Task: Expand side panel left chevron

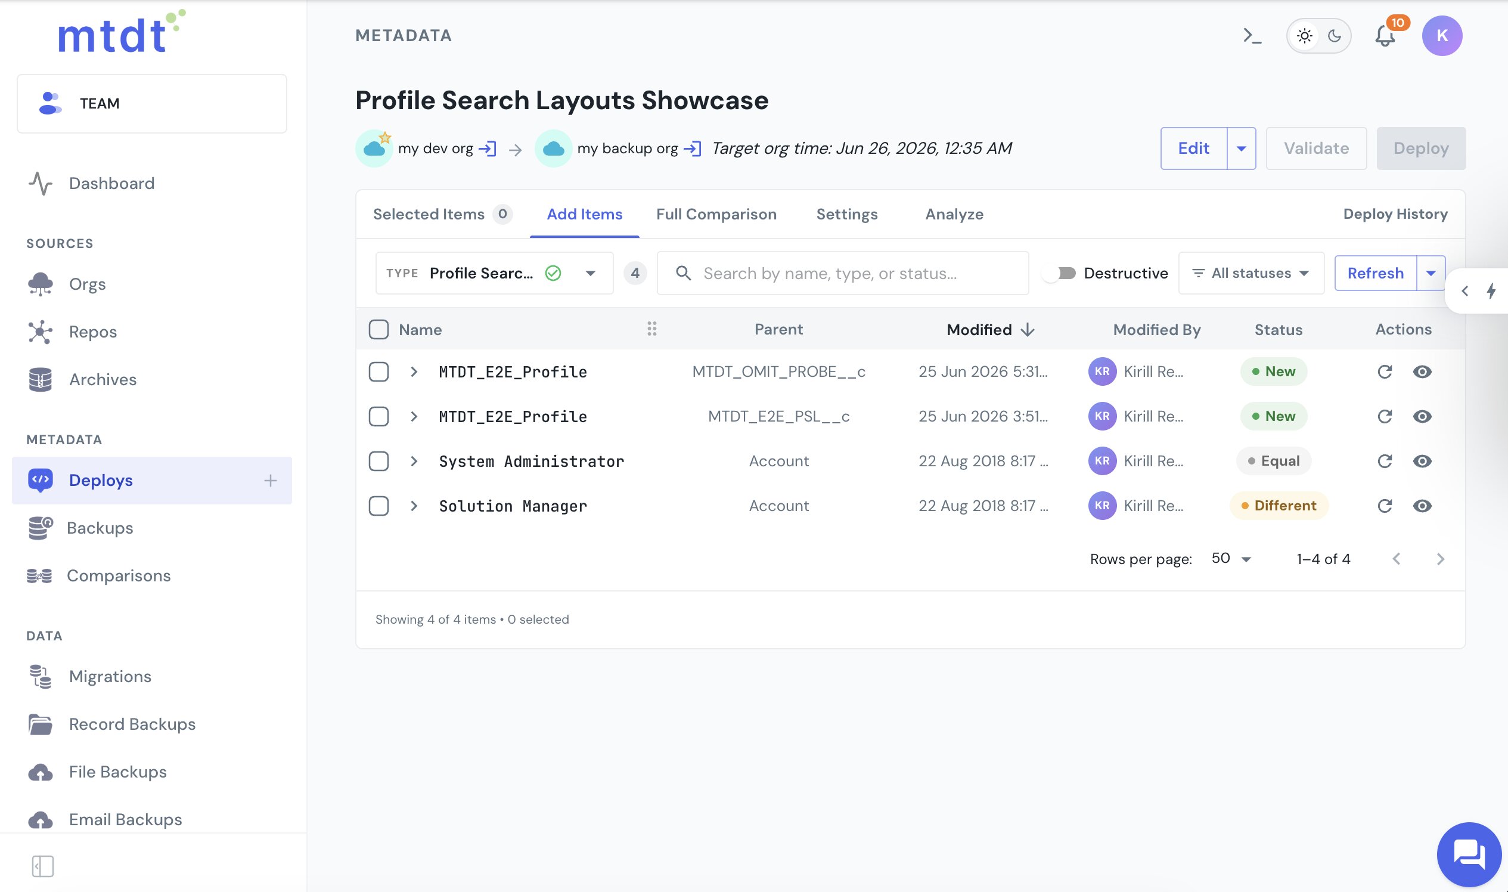Action: [x=1464, y=291]
